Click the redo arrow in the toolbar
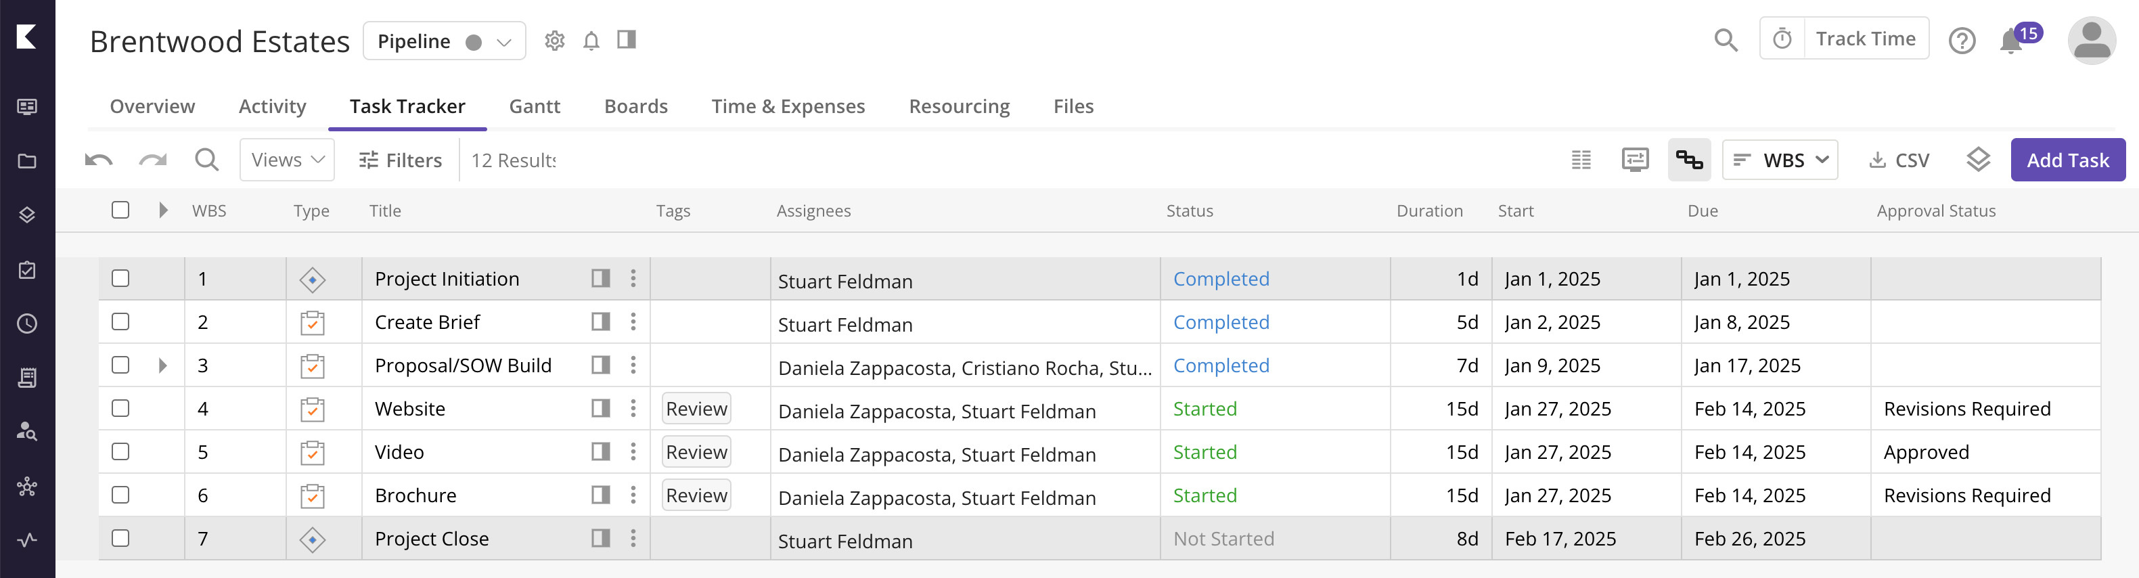This screenshot has width=2139, height=578. [153, 160]
